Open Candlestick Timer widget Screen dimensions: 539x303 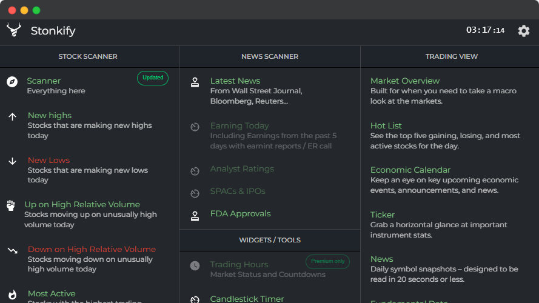coord(247,299)
